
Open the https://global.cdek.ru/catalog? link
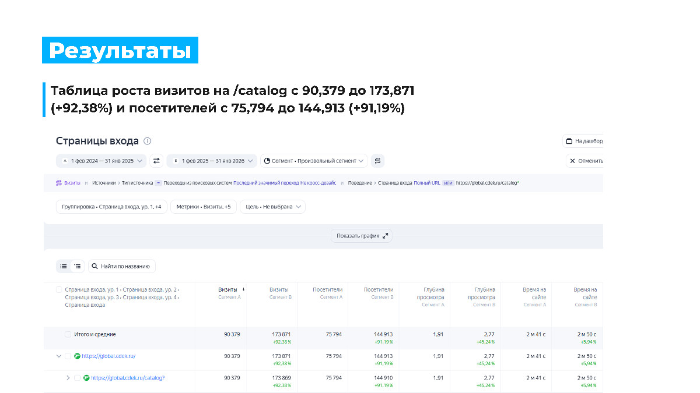(128, 378)
